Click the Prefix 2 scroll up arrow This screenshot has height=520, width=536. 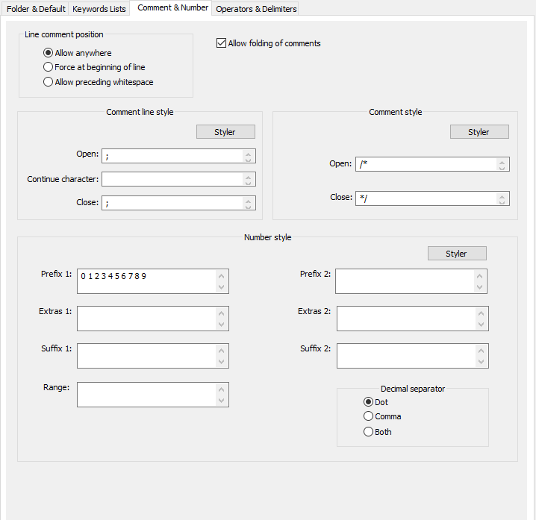click(x=481, y=276)
